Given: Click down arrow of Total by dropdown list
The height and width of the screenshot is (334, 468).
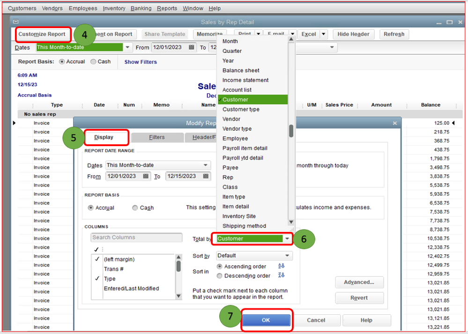Looking at the screenshot, I should [x=291, y=222].
